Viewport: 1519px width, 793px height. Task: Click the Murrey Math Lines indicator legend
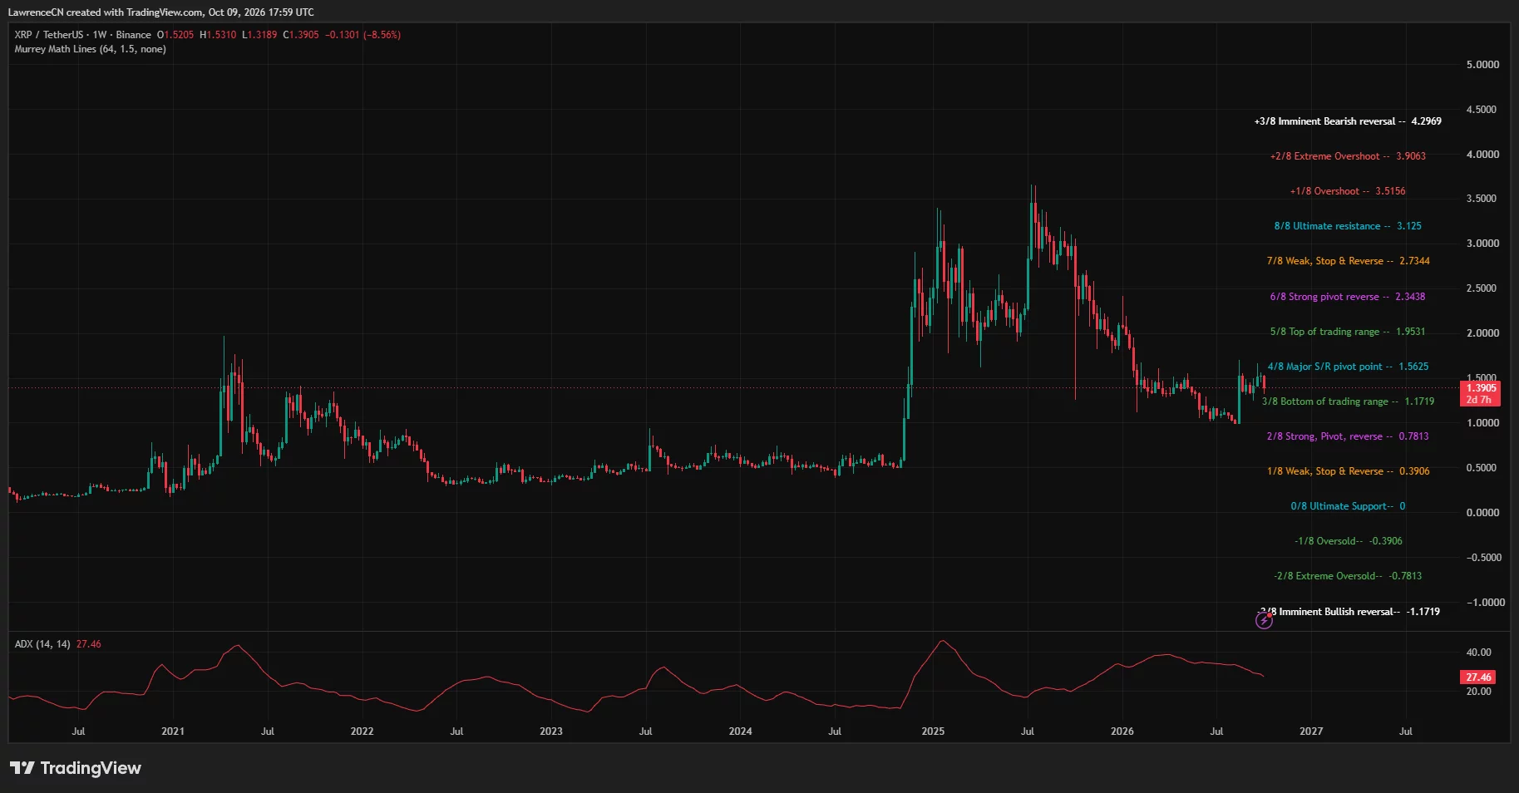click(90, 49)
